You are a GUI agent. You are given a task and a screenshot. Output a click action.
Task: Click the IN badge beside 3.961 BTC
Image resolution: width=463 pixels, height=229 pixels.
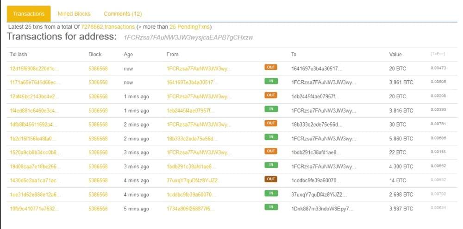coord(270,81)
